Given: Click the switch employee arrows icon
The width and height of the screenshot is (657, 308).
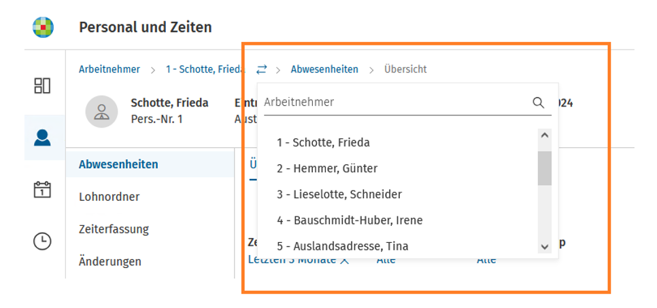Looking at the screenshot, I should pyautogui.click(x=261, y=70).
